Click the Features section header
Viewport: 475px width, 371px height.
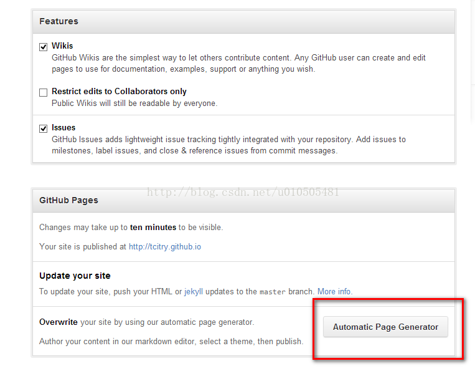(x=59, y=21)
